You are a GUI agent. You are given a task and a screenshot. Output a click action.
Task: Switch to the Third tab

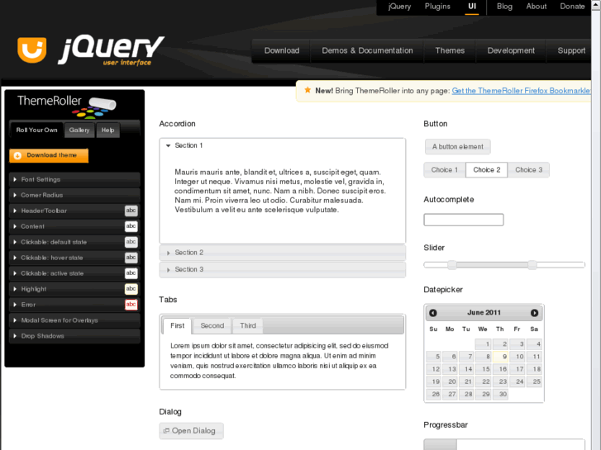click(248, 325)
